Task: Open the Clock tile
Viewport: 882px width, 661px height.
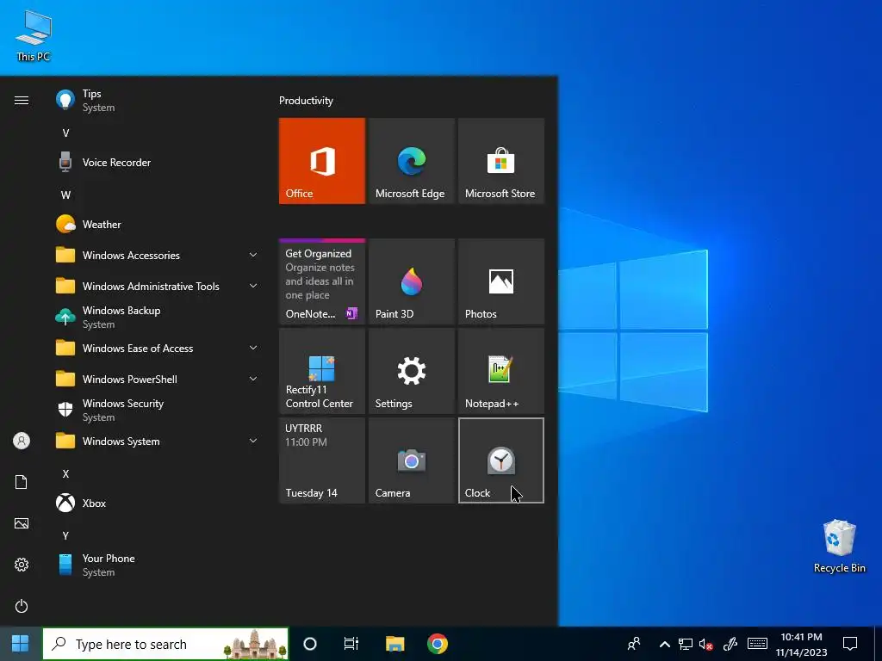Action: (x=501, y=460)
